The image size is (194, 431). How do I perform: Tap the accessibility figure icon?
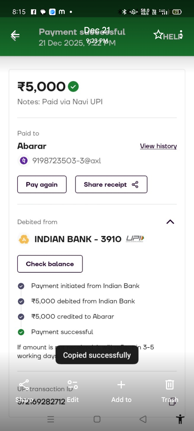pyautogui.click(x=180, y=419)
